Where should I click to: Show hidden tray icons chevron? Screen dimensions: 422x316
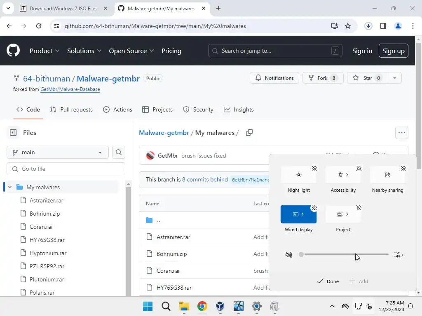(332, 306)
